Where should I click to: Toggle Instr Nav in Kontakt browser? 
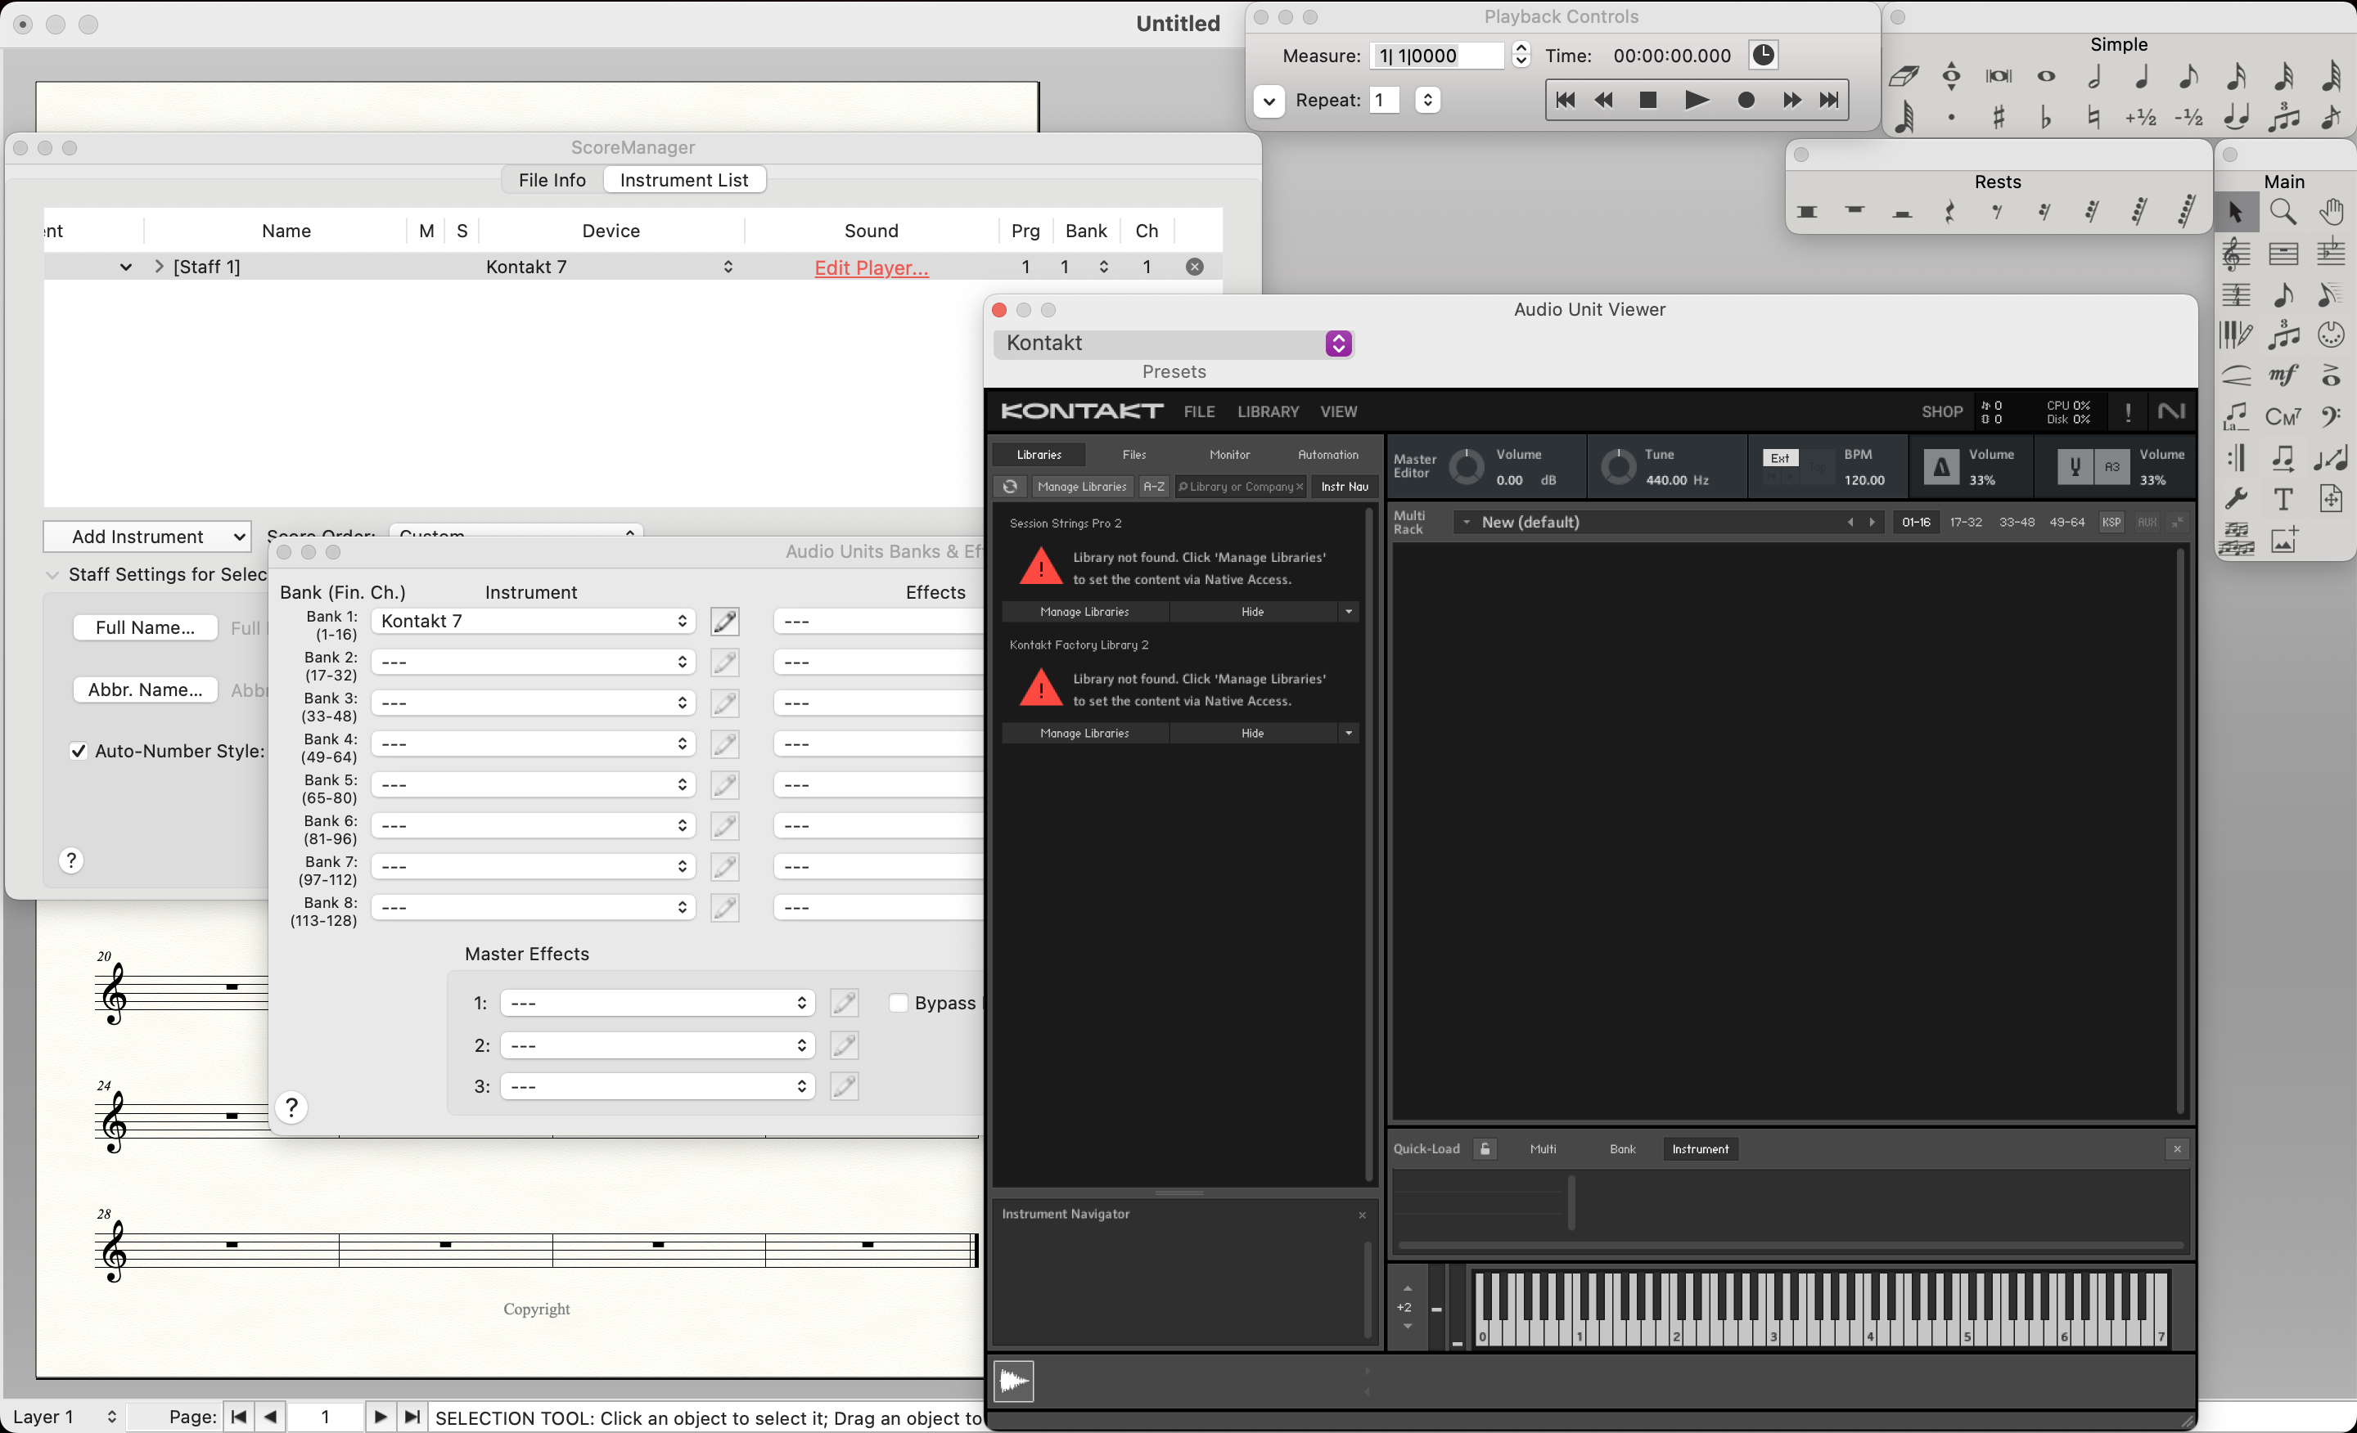1344,487
